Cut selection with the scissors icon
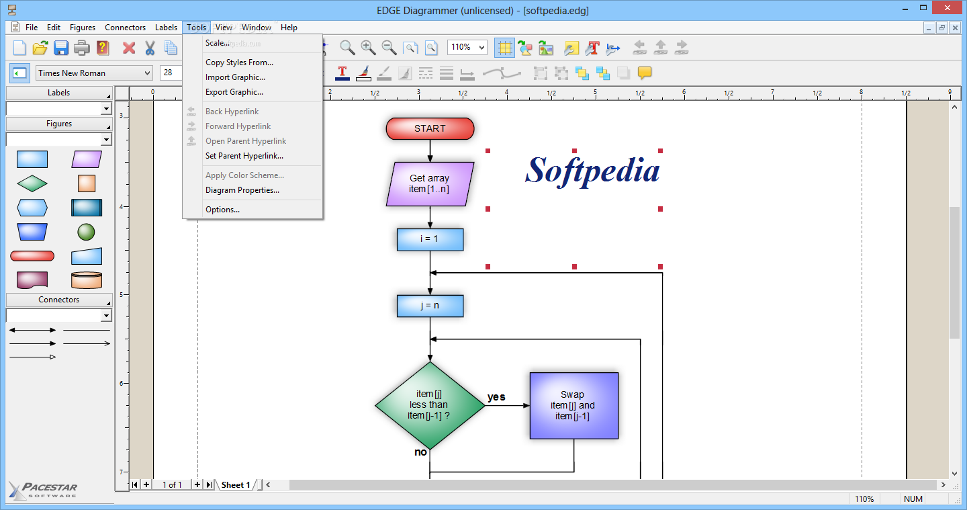Screen dimensions: 967x510 click(150, 48)
